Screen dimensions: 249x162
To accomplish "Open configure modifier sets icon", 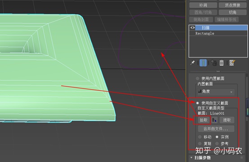I will point(232,63).
